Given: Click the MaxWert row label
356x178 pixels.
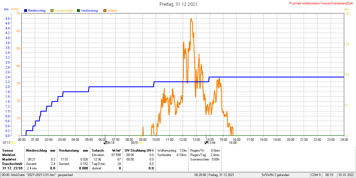Looking at the screenshot, I should click(9, 159).
